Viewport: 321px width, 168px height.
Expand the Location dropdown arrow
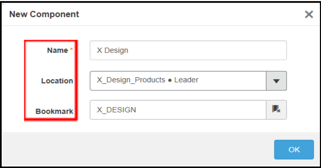276,81
